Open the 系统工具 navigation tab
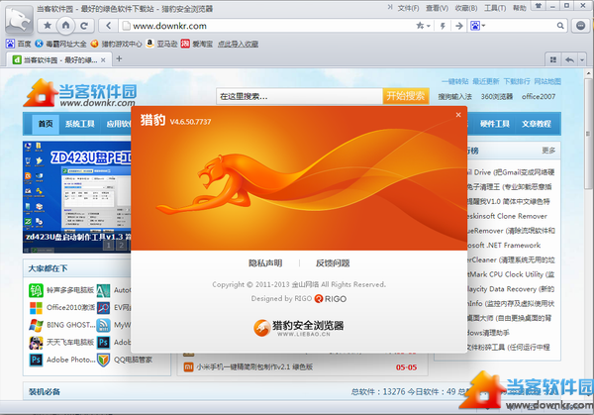 click(x=79, y=124)
